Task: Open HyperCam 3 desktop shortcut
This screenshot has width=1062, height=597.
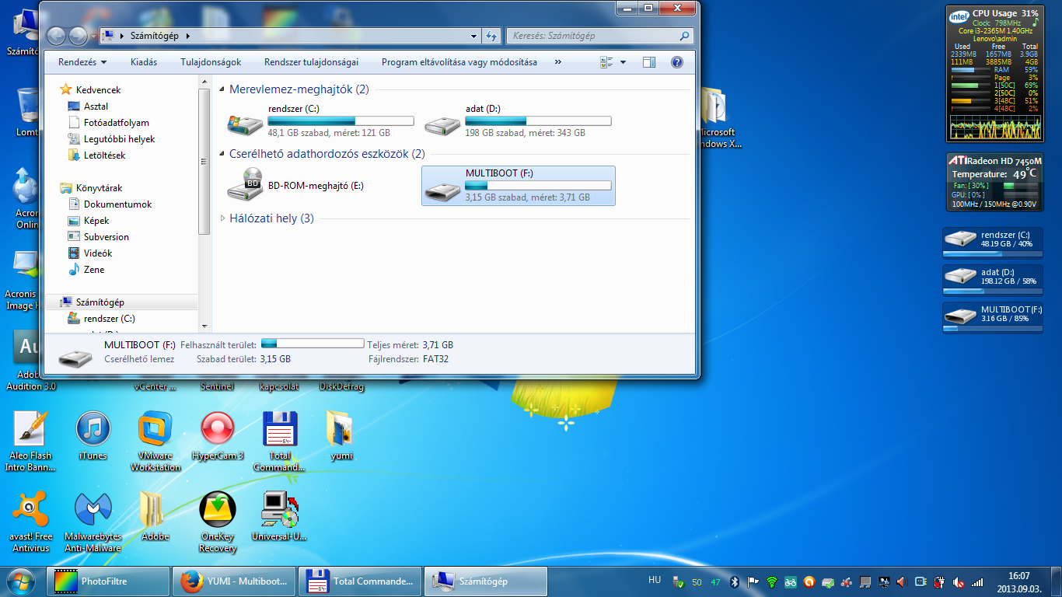Action: click(218, 430)
